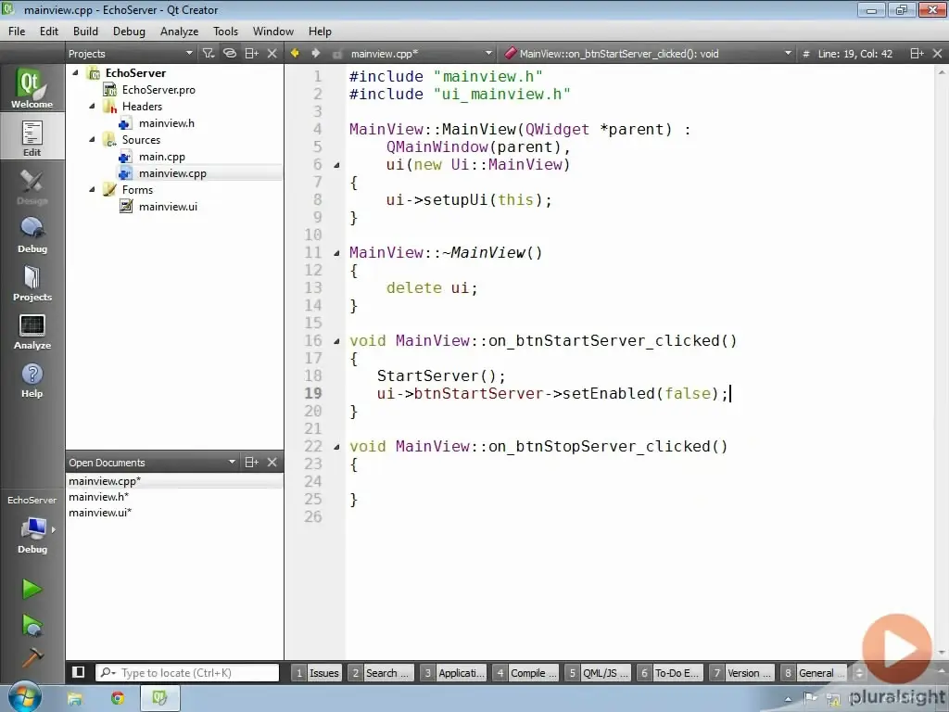
Task: Show the QML/JS Console pane
Action: coord(598,673)
